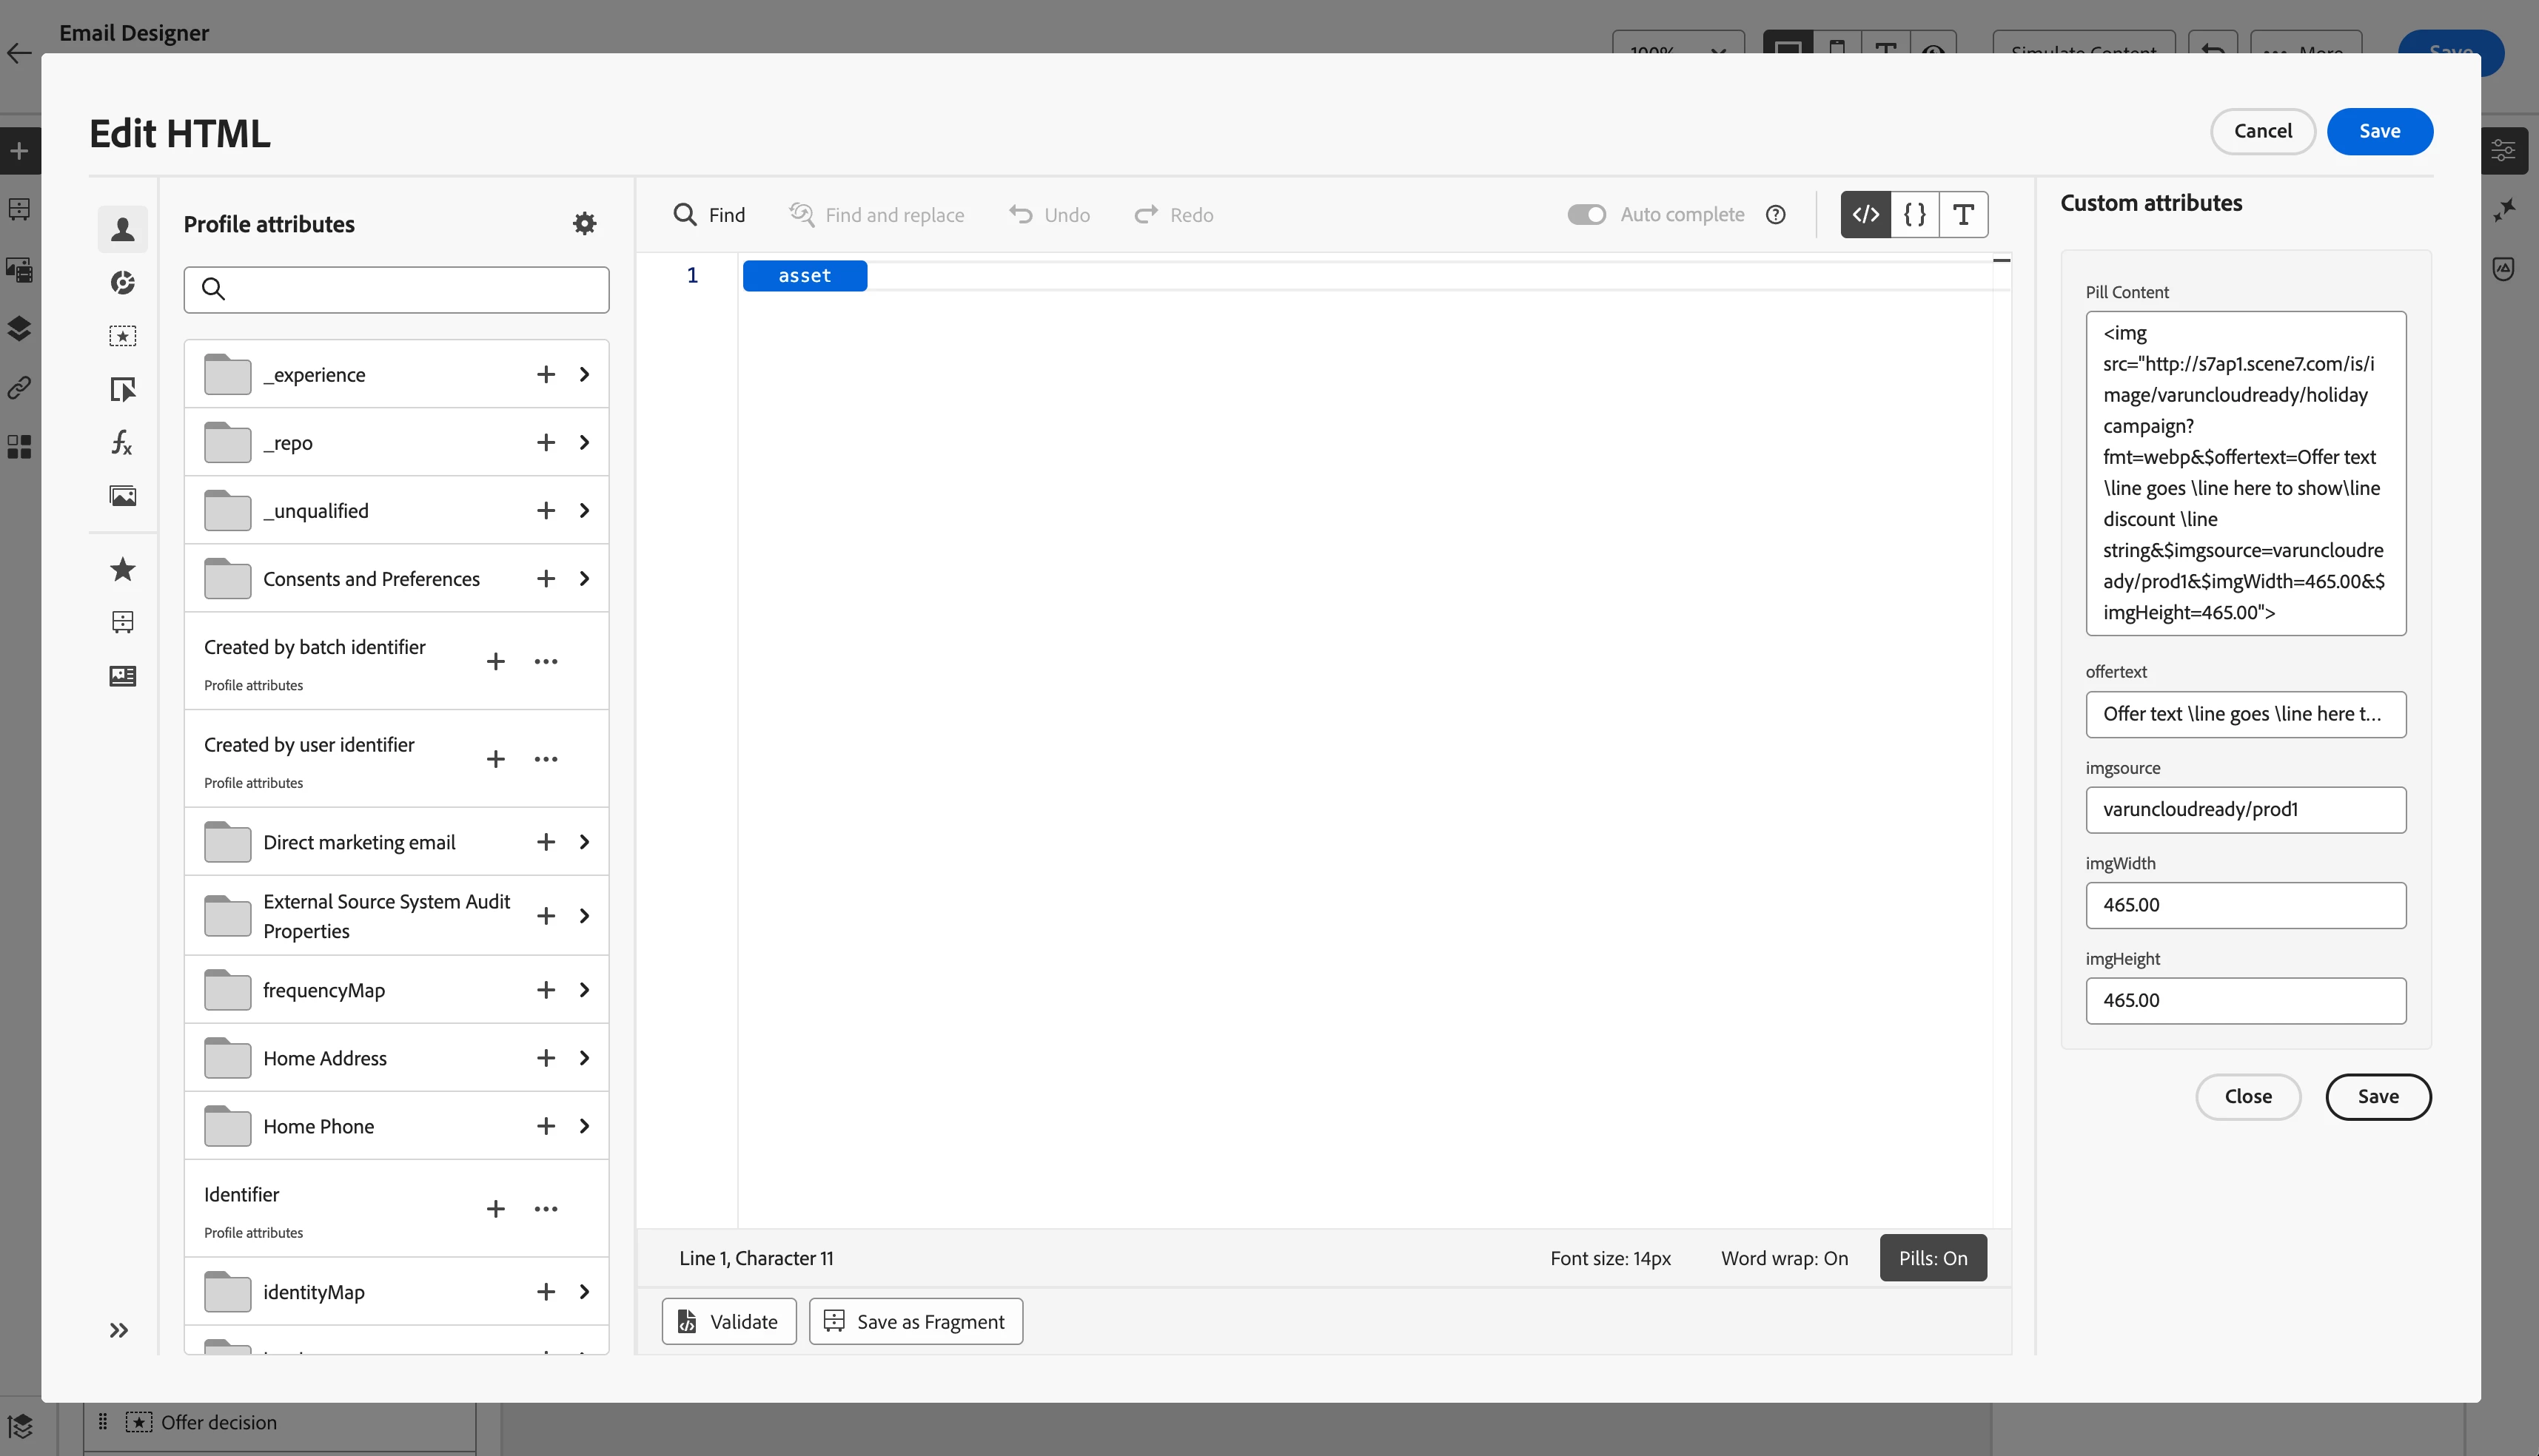The width and height of the screenshot is (2539, 1456).
Task: Open more options for Created by batch identifier
Action: tap(546, 661)
